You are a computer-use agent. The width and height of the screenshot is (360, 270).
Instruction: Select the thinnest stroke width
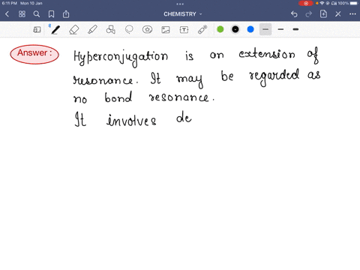pos(265,29)
